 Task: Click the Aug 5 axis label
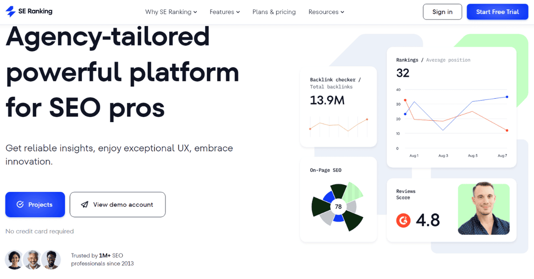(473, 156)
